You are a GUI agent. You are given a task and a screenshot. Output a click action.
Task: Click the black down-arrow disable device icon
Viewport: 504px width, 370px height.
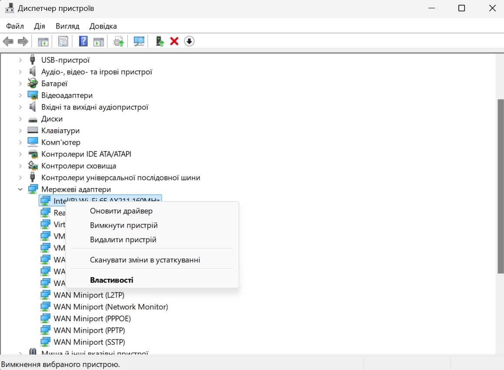189,41
